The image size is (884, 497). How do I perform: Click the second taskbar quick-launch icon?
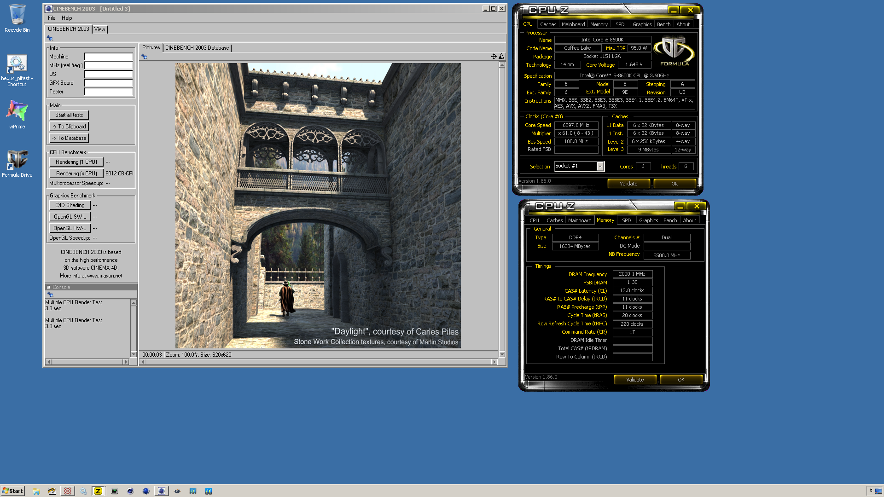click(52, 491)
